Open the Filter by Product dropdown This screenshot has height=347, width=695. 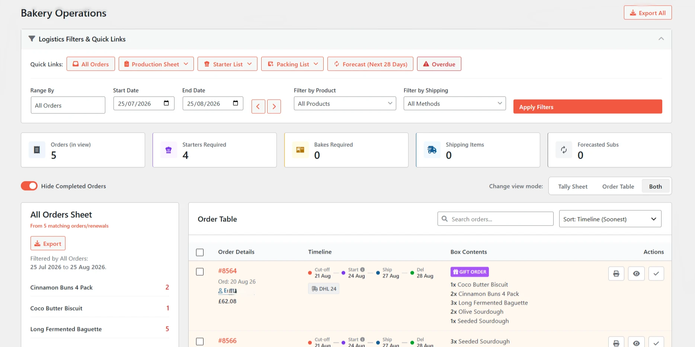(x=345, y=103)
